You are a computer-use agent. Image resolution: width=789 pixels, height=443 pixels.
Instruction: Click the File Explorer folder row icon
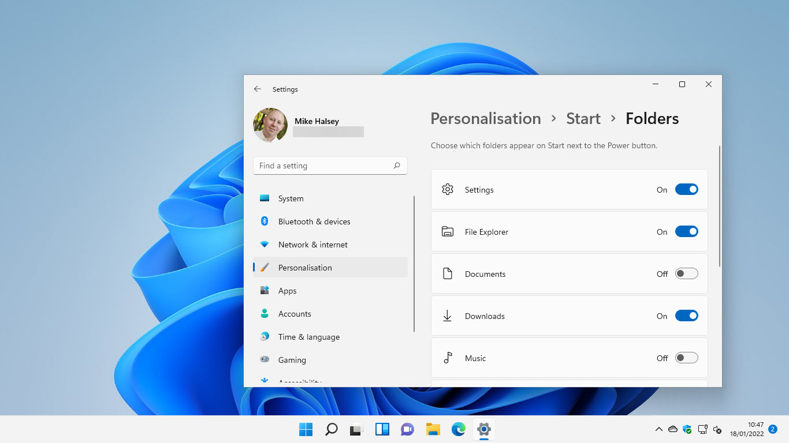click(x=448, y=231)
